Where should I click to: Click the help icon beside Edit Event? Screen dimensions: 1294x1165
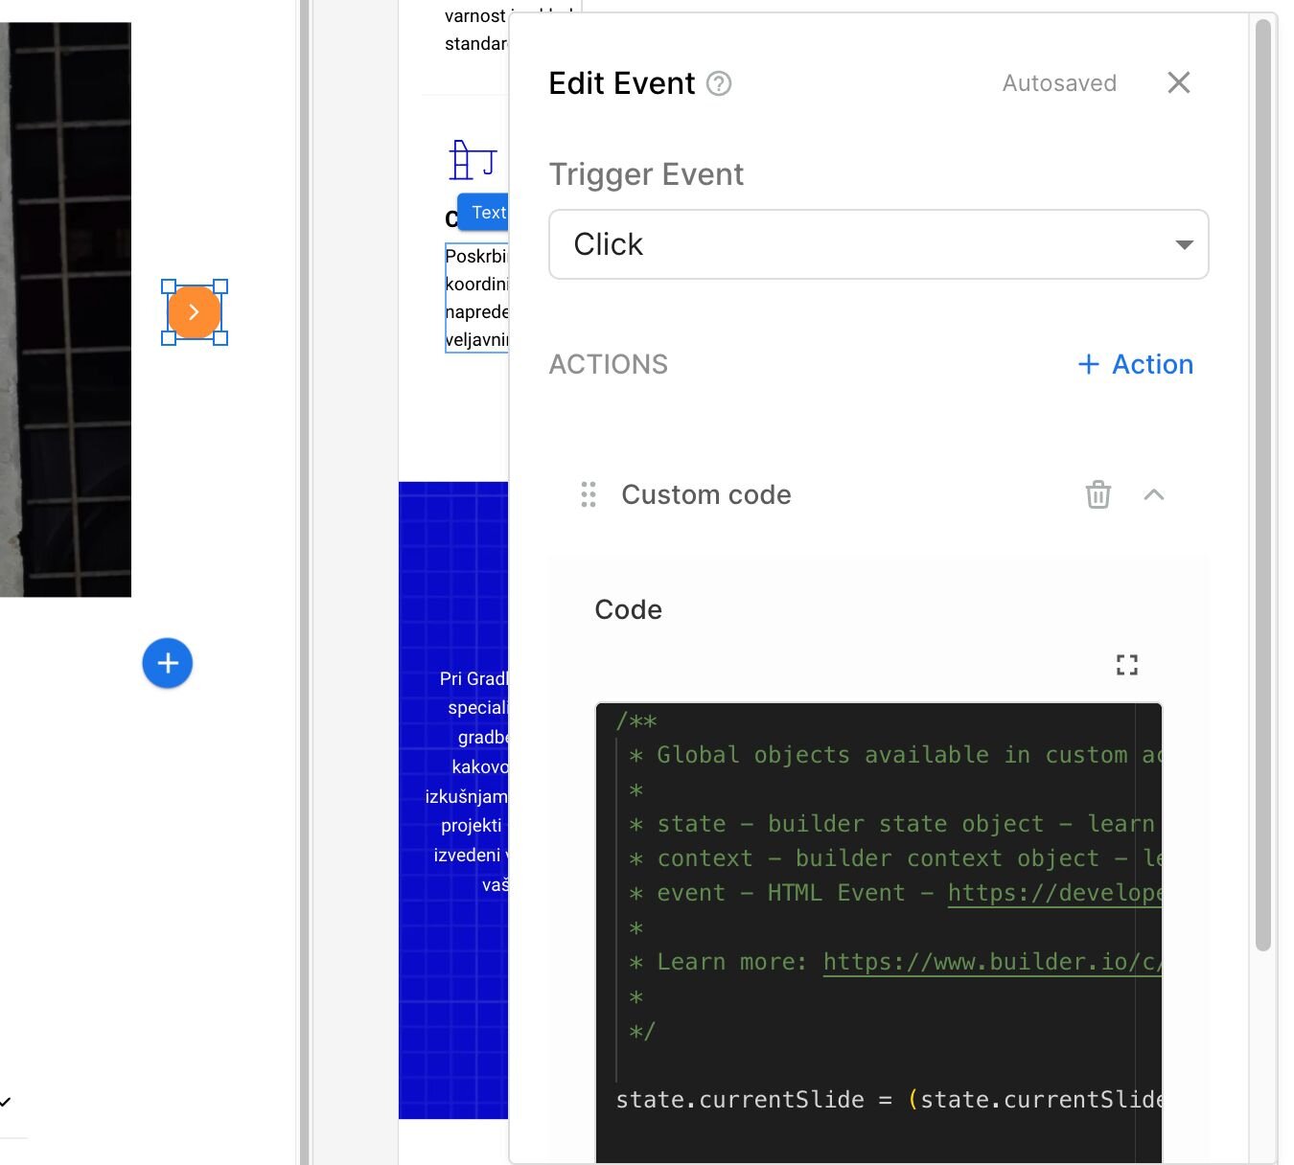pyautogui.click(x=719, y=84)
